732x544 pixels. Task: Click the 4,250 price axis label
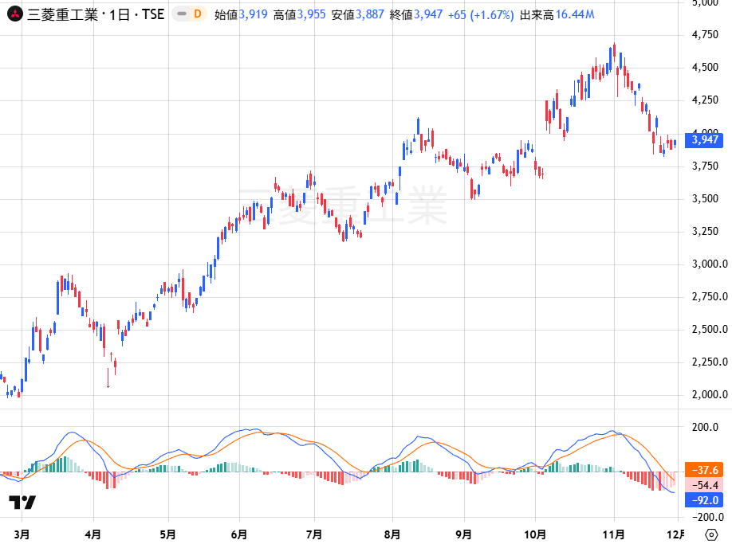(705, 100)
